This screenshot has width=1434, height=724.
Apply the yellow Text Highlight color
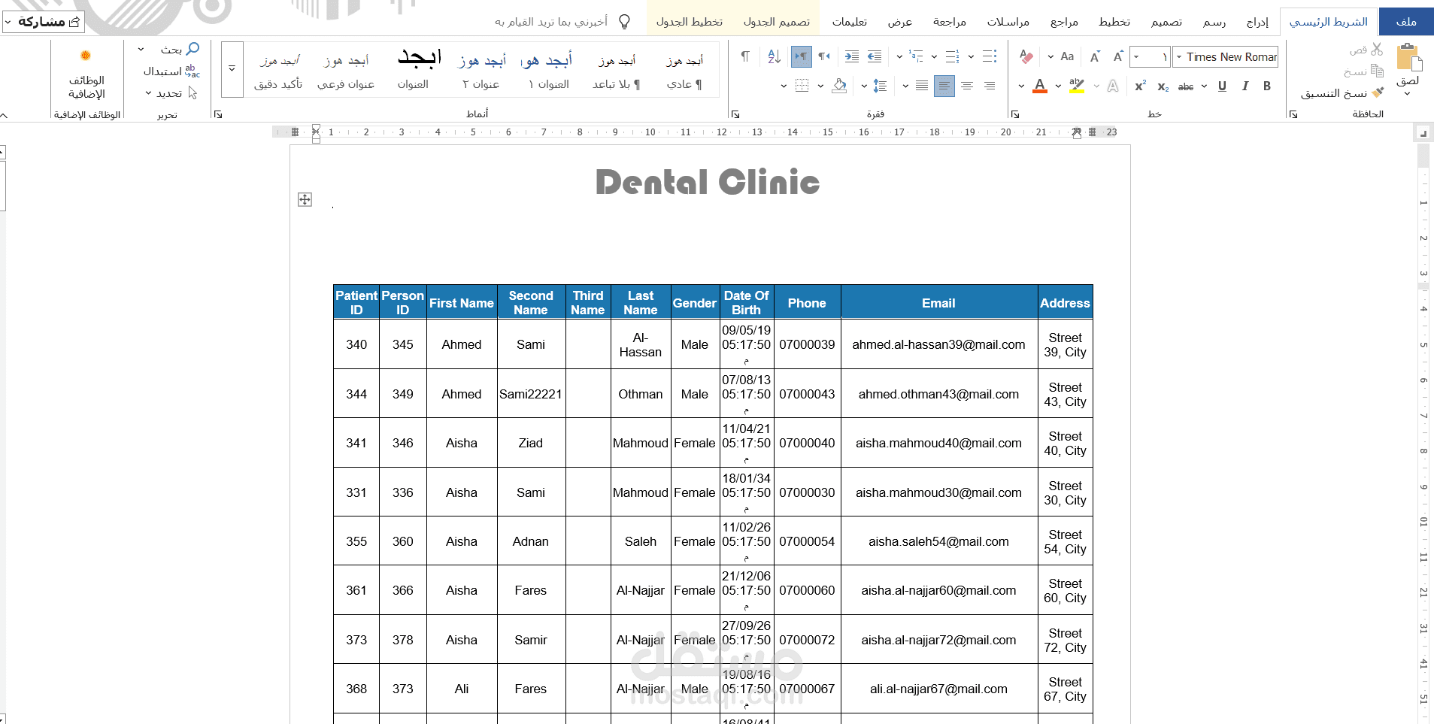tap(1077, 86)
